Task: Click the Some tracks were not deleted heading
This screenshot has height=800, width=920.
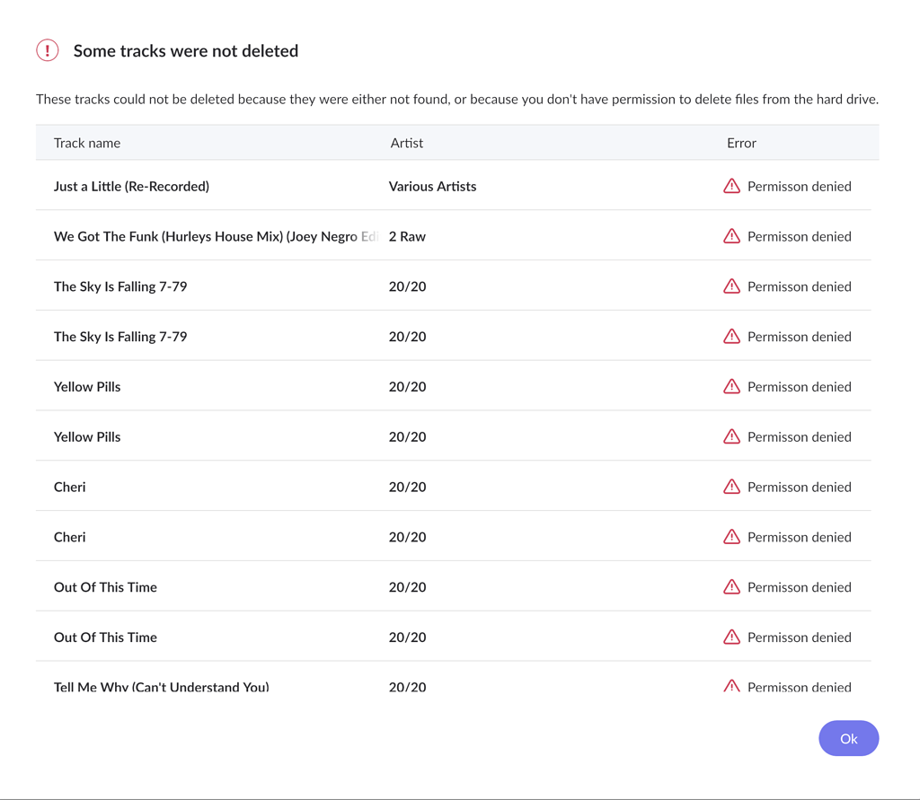Action: (x=185, y=50)
